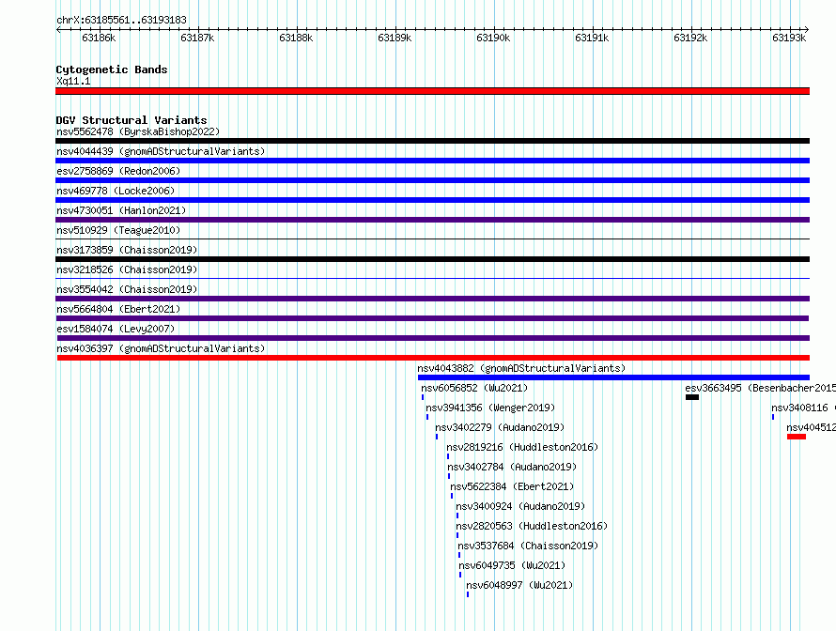This screenshot has width=836, height=631.
Task: Click the DGV Structural Variants heading
Action: [x=132, y=120]
